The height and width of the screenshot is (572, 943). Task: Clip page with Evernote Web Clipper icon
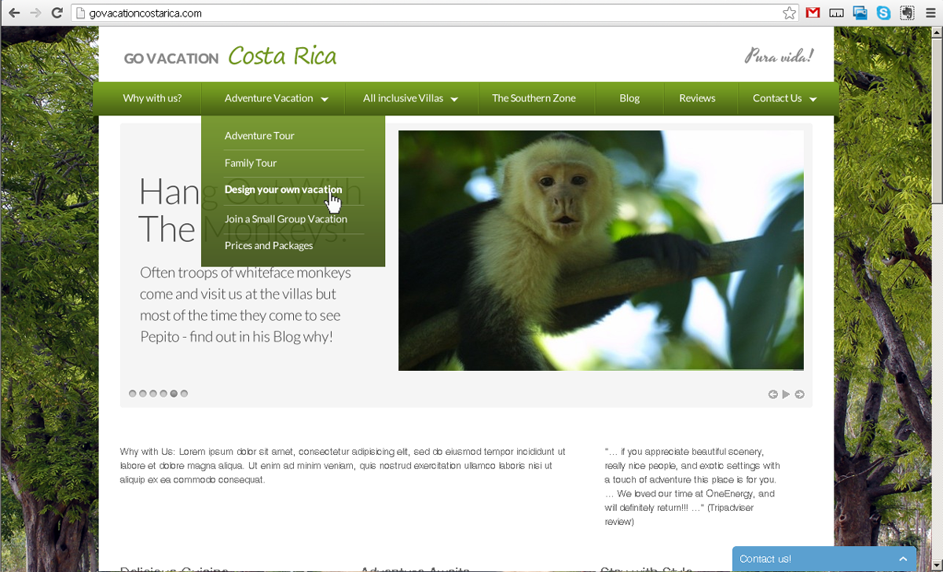908,12
